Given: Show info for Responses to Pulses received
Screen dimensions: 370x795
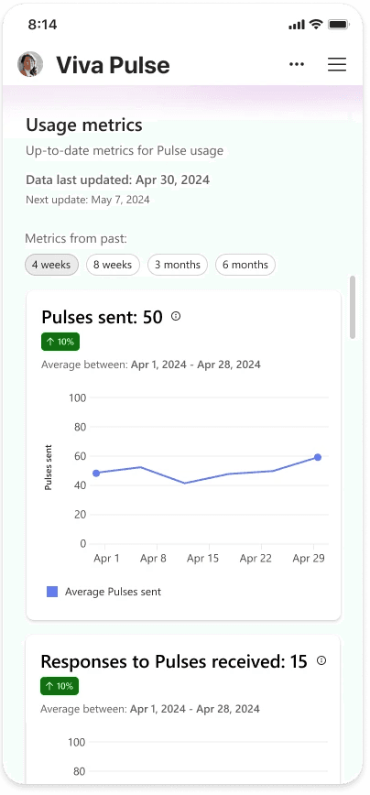Looking at the screenshot, I should pyautogui.click(x=321, y=660).
